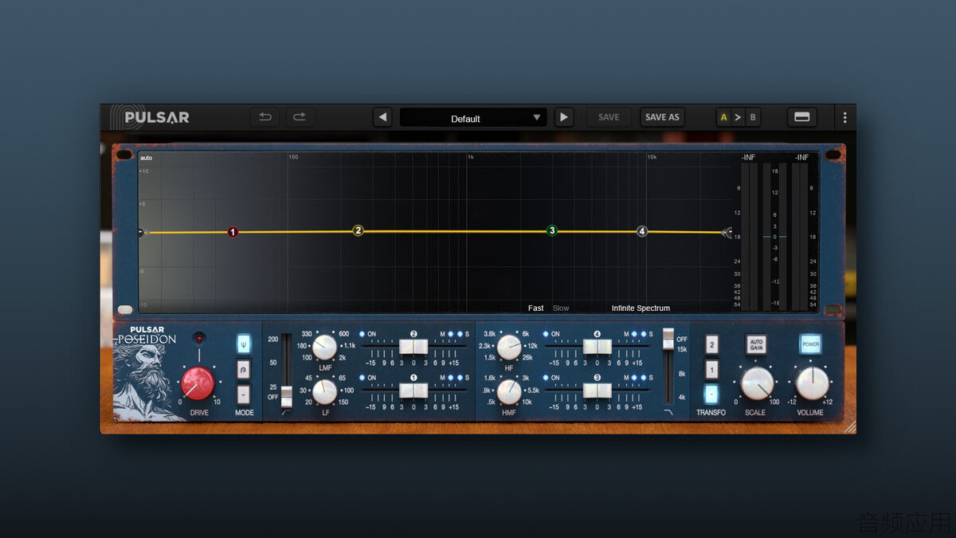This screenshot has width=956, height=538.
Task: Click the HF frequency knob
Action: tap(509, 348)
